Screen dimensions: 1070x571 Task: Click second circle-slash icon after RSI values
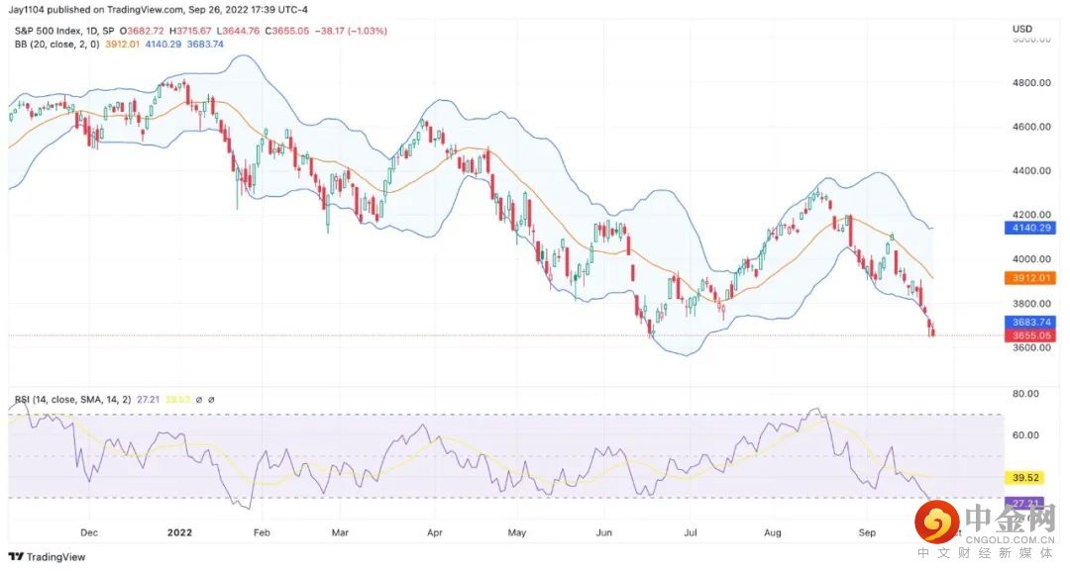(211, 400)
